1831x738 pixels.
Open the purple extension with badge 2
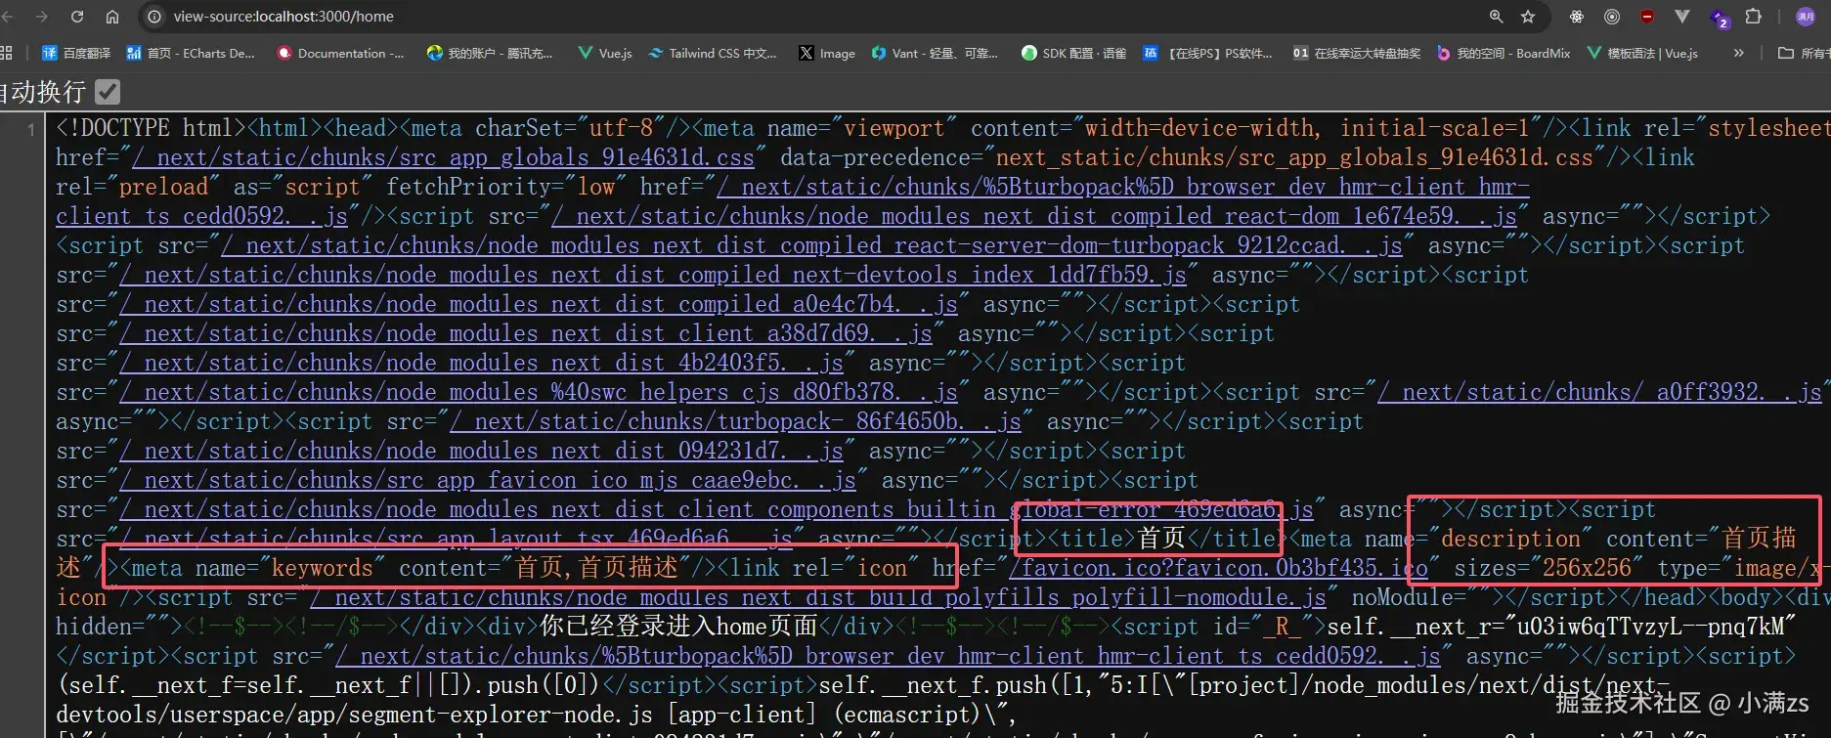click(1720, 18)
